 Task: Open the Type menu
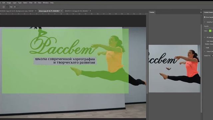tap(20, 3)
